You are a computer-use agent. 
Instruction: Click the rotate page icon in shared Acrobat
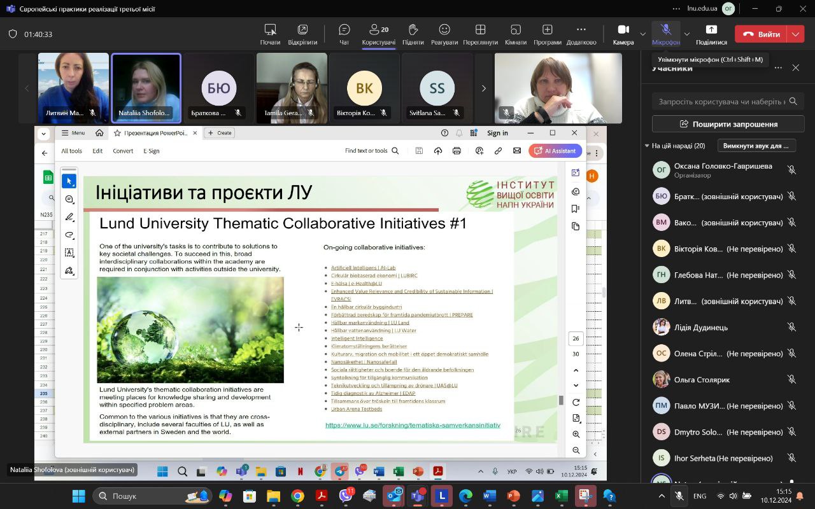click(576, 402)
